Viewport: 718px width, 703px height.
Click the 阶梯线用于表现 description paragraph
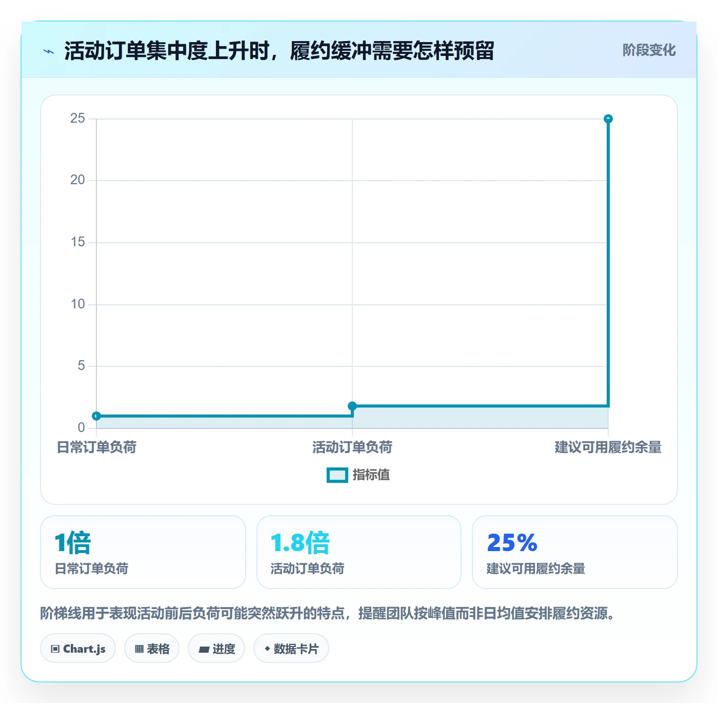click(329, 613)
